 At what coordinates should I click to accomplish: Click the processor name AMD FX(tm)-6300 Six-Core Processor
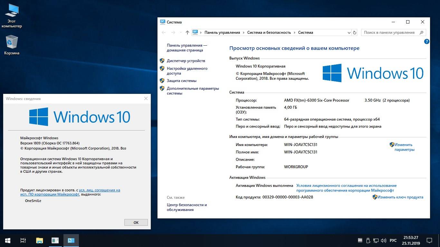click(317, 100)
